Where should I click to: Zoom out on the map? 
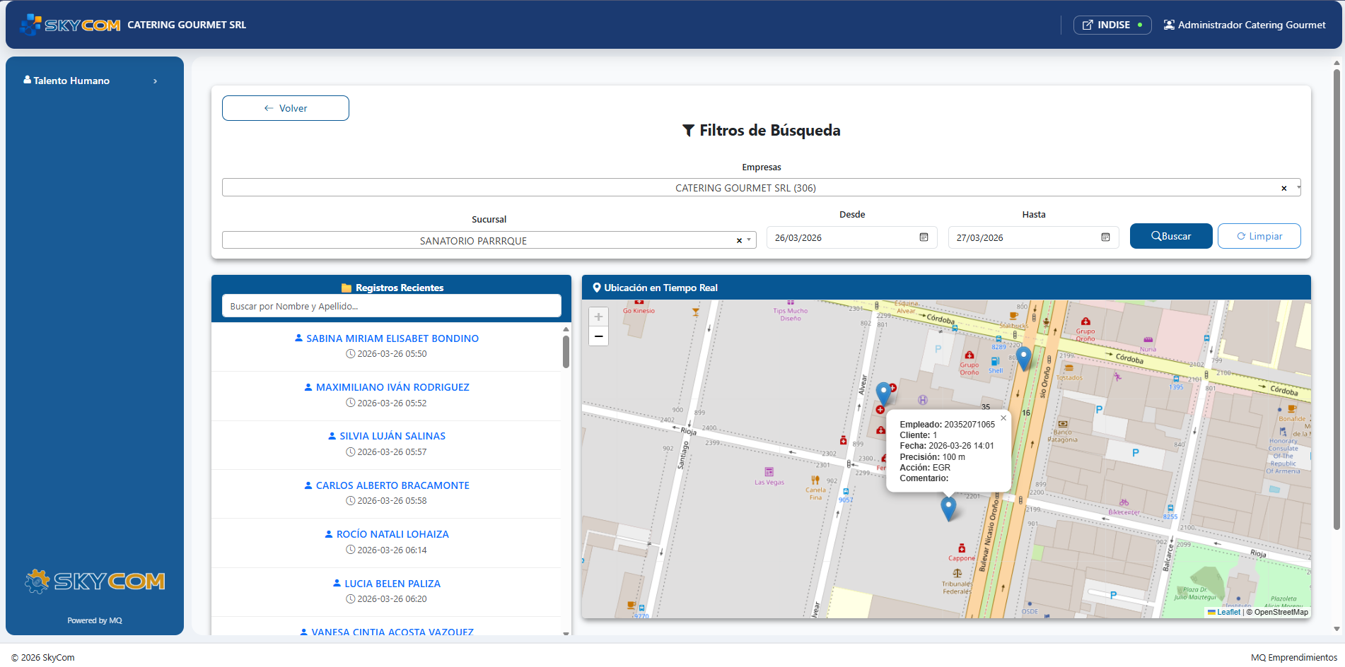pyautogui.click(x=598, y=336)
